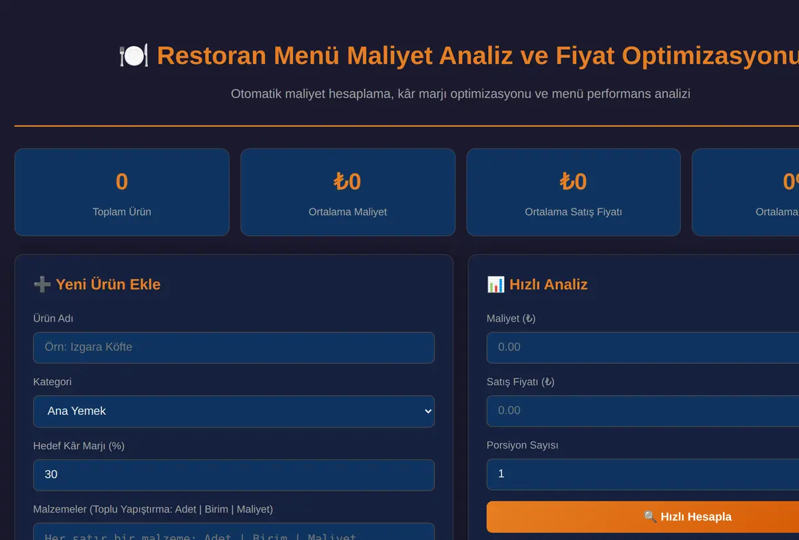This screenshot has height=540, width=799.
Task: Click the Maliyet (₺) label in Hızlı Analiz
Action: point(511,318)
